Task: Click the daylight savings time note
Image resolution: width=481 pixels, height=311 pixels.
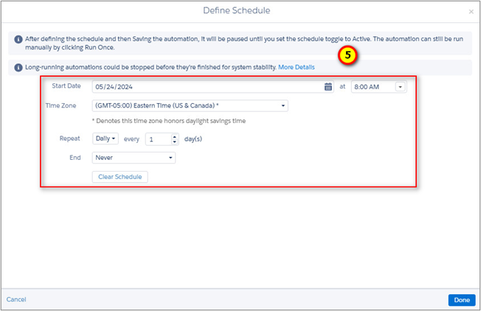Action: (x=169, y=121)
